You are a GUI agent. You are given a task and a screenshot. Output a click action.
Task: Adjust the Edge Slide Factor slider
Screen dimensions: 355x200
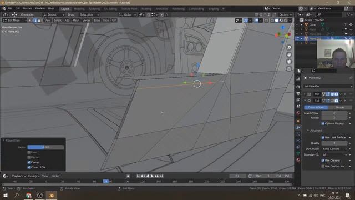point(45,147)
